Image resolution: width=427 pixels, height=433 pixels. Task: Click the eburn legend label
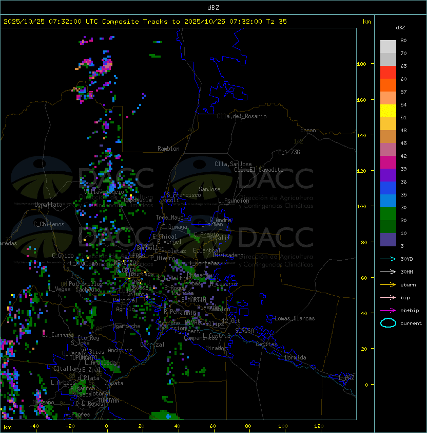[408, 285]
